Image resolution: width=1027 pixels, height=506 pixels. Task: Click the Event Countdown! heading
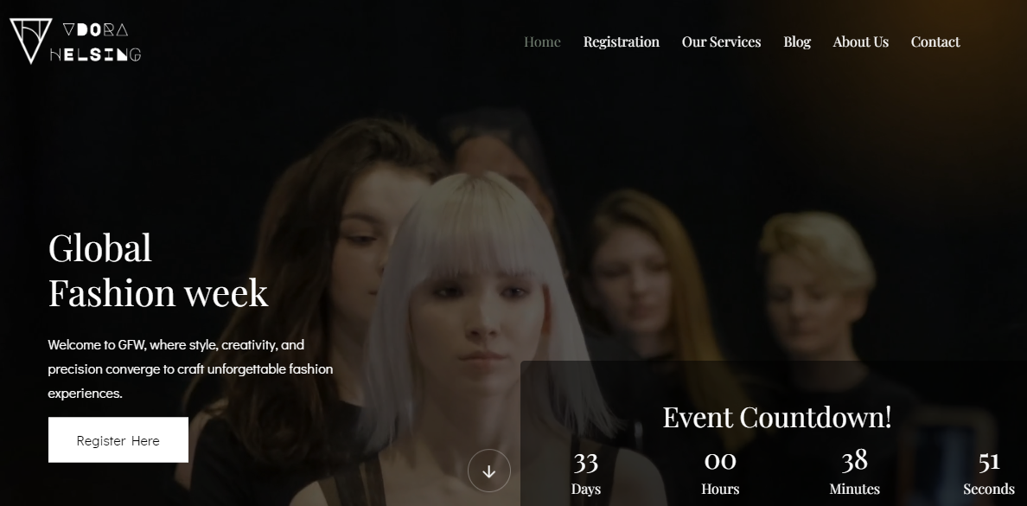776,417
